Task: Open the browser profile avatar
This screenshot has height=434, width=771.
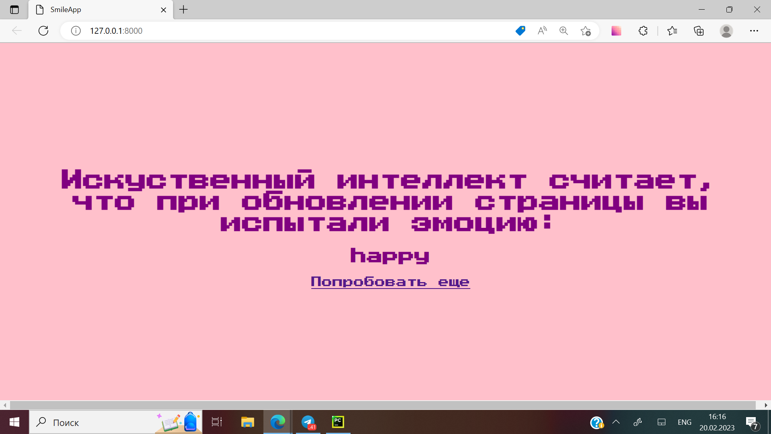Action: [727, 31]
